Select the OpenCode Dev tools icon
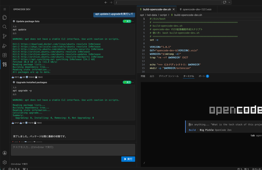Viewport: 262px width, 170px height. point(4,64)
